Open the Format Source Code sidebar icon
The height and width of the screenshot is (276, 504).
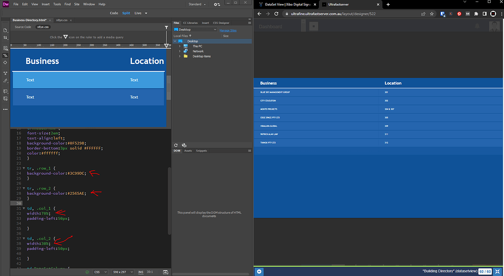pos(5,81)
